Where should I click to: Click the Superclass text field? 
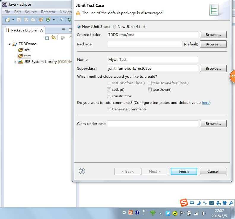tap(153, 69)
